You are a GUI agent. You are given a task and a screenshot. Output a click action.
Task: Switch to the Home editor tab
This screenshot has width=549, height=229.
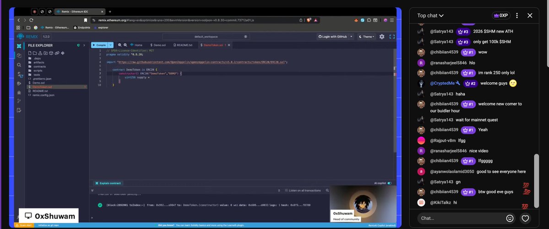[x=136, y=45]
